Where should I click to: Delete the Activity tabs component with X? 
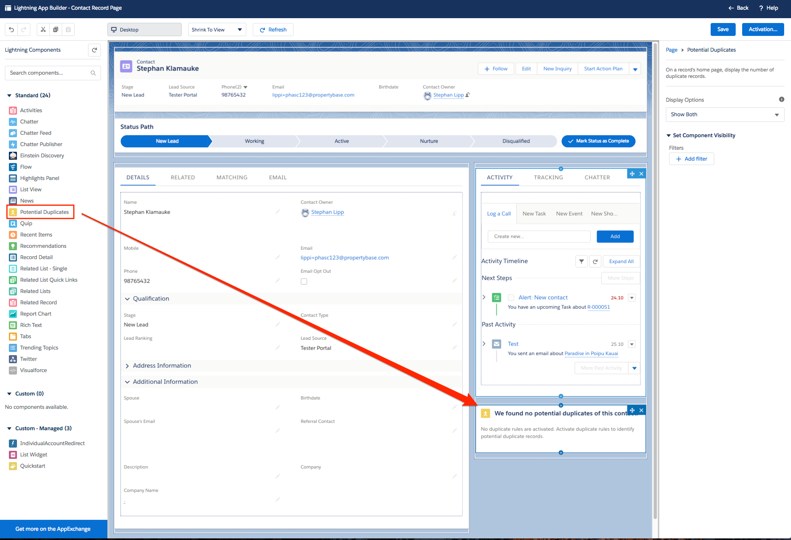click(641, 174)
